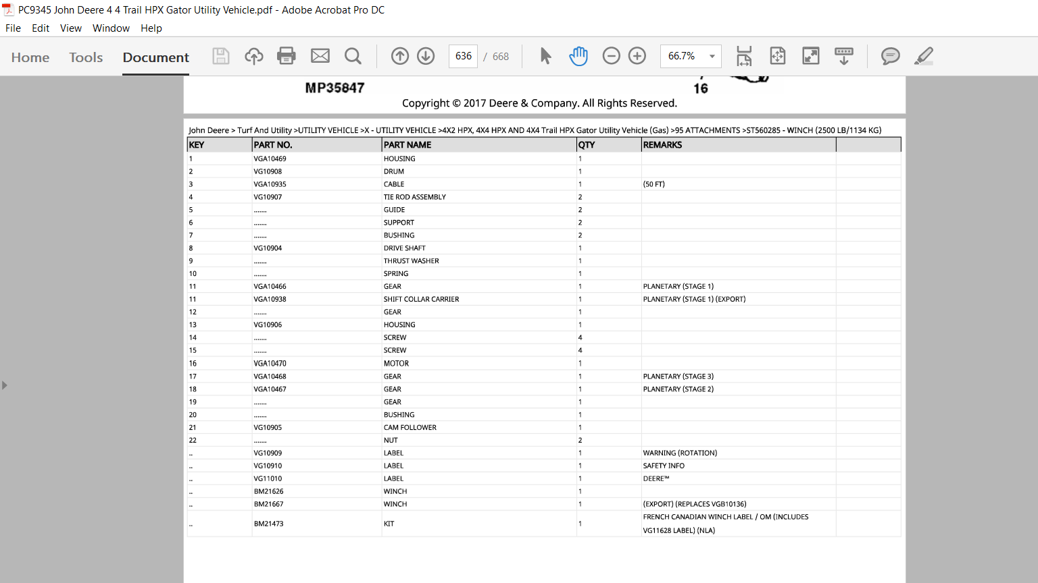Send file by email envelope icon
1038x583 pixels.
coord(320,56)
